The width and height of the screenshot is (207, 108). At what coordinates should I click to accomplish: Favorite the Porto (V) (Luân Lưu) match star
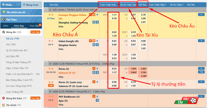97,82
